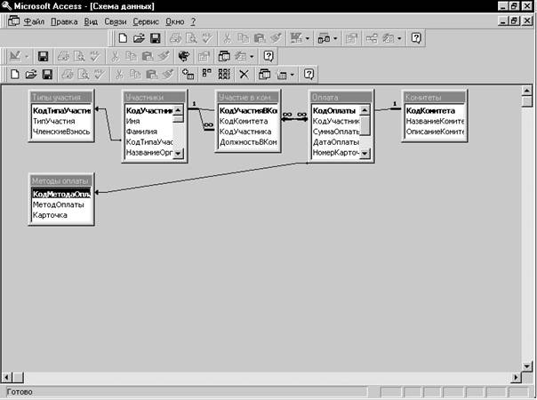Viewport: 537px width, 400px height.
Task: Open the ? help menu
Action: (x=193, y=21)
